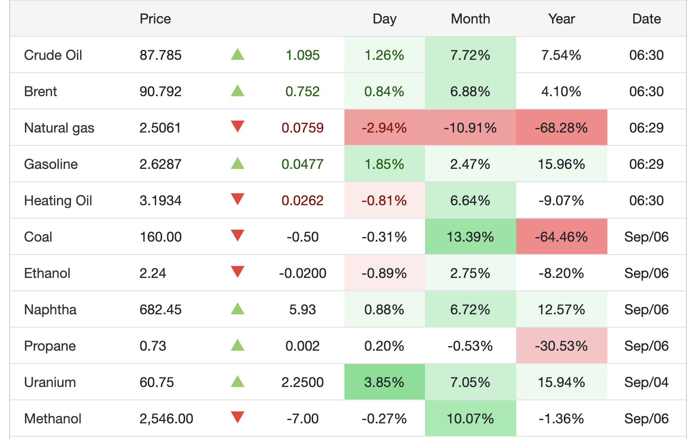Image resolution: width=687 pixels, height=439 pixels.
Task: Select Uranium price 60.75
Action: [157, 382]
